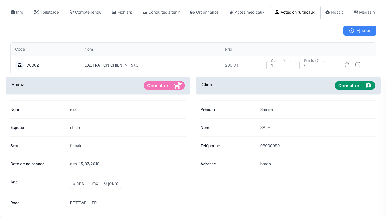
Task: Click the flask icon beside code C0002
Action: pos(19,65)
